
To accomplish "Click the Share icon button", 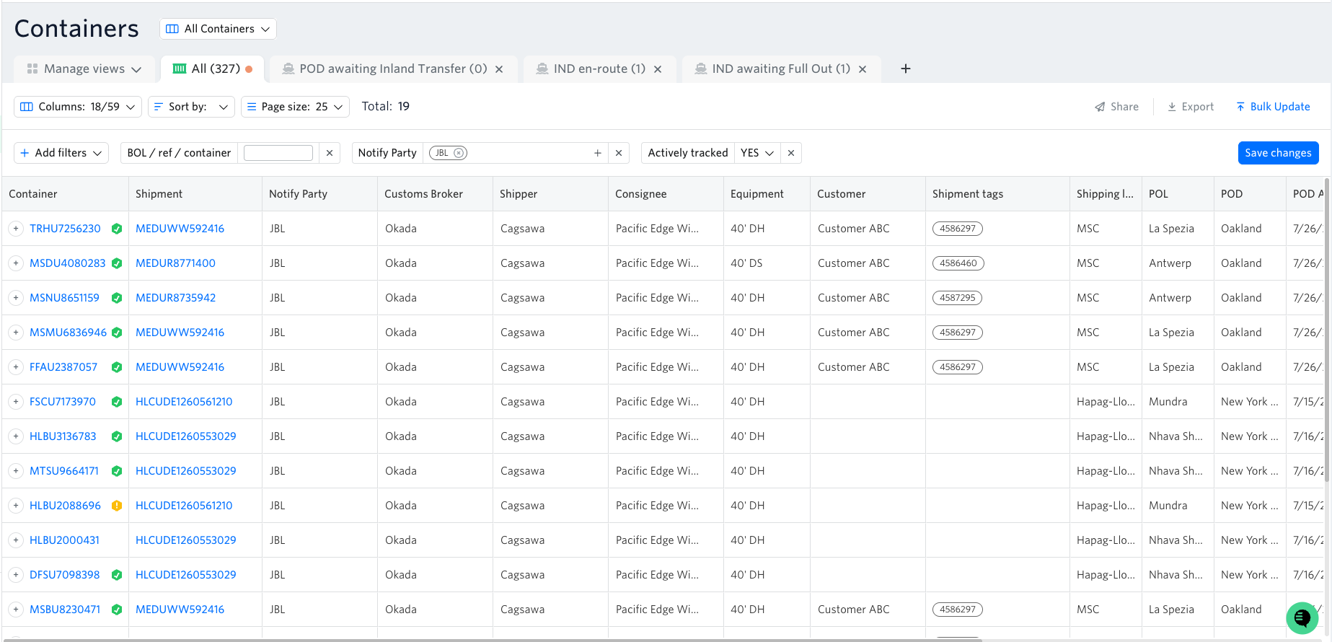I will point(1116,107).
